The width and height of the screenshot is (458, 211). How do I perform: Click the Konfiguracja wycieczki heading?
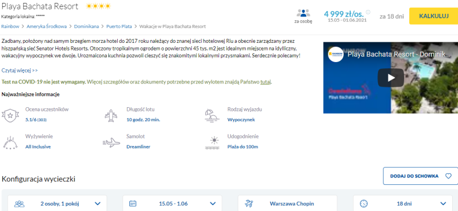coord(39,179)
